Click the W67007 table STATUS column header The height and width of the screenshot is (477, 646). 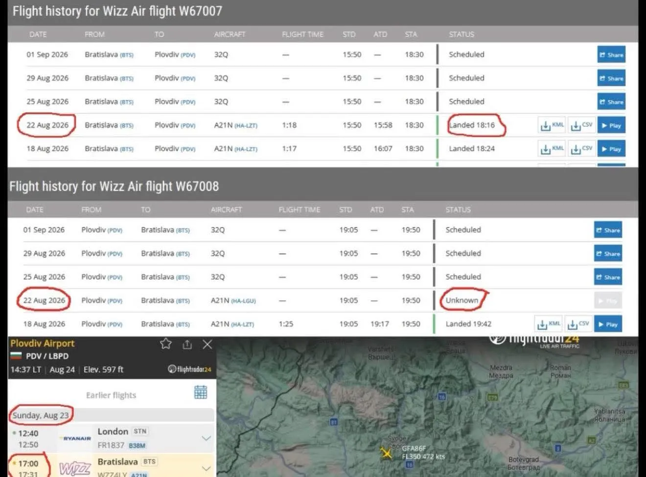pyautogui.click(x=461, y=34)
